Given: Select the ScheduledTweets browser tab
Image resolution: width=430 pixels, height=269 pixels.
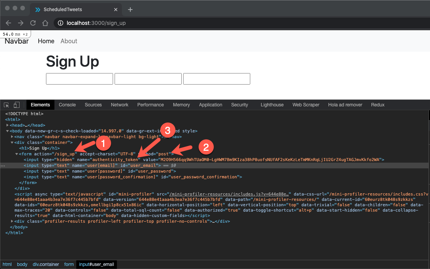Looking at the screenshot, I should [x=75, y=10].
